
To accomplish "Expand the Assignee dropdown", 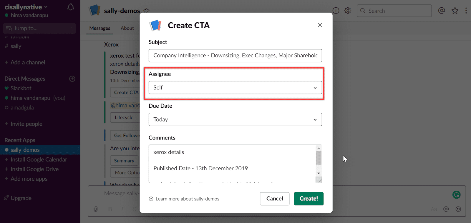I will (x=235, y=88).
